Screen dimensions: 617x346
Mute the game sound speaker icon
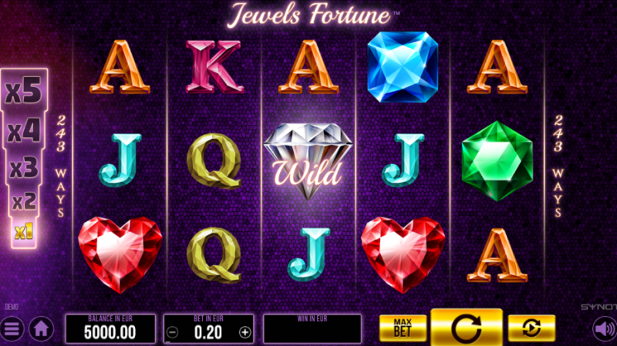click(605, 329)
